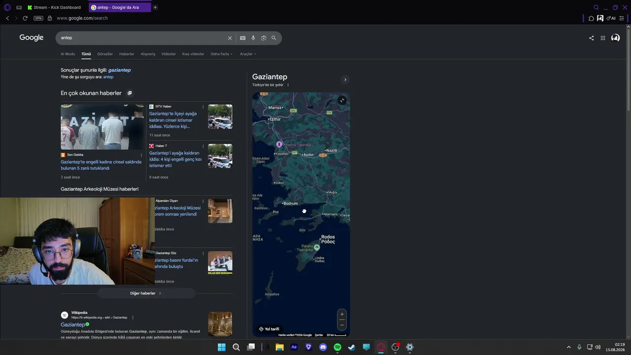Image resolution: width=631 pixels, height=355 pixels.
Task: Zoom in on the map
Action: [x=342, y=314]
